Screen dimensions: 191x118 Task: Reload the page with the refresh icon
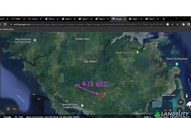[5, 24]
